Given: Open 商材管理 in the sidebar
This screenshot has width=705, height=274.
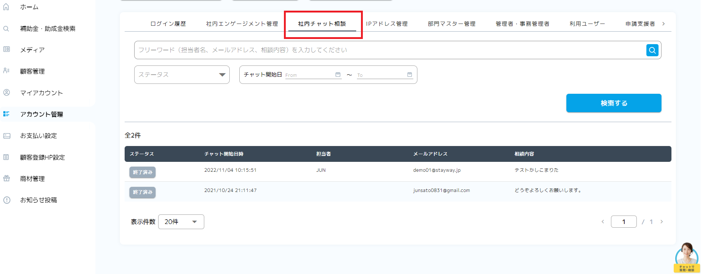Looking at the screenshot, I should point(32,178).
